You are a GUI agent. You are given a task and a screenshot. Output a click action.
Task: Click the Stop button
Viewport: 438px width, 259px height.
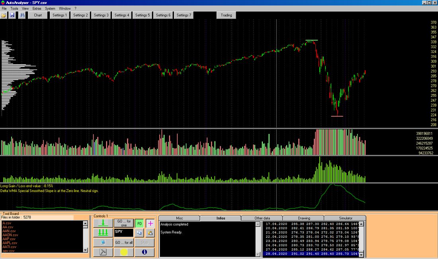coord(145,242)
